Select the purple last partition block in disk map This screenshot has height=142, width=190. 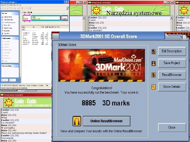click(65, 18)
